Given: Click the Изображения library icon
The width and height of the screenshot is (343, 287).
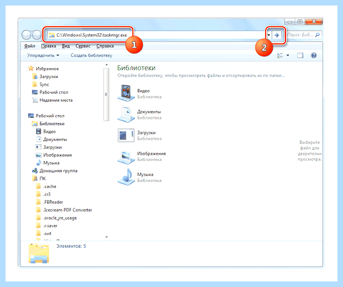Looking at the screenshot, I should tap(126, 156).
